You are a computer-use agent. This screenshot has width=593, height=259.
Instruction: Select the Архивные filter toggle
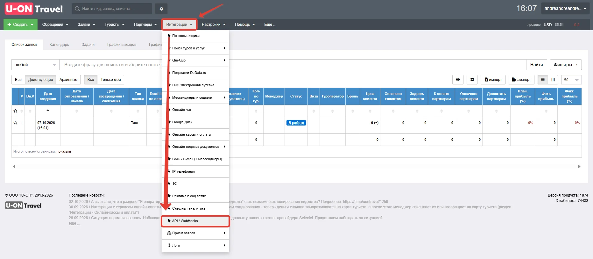pyautogui.click(x=68, y=80)
